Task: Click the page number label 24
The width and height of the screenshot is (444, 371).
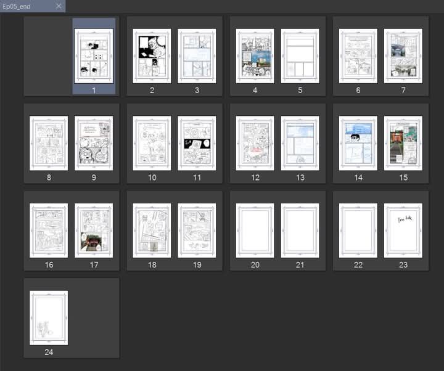Action: pyautogui.click(x=49, y=352)
